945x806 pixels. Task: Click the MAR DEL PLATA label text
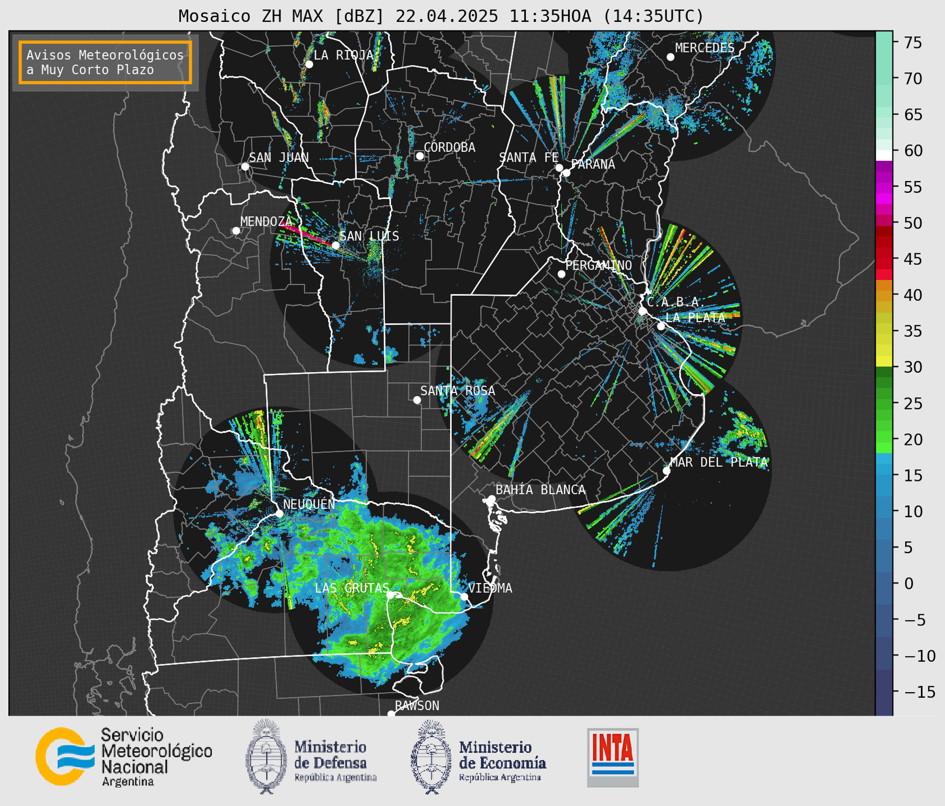tap(719, 462)
